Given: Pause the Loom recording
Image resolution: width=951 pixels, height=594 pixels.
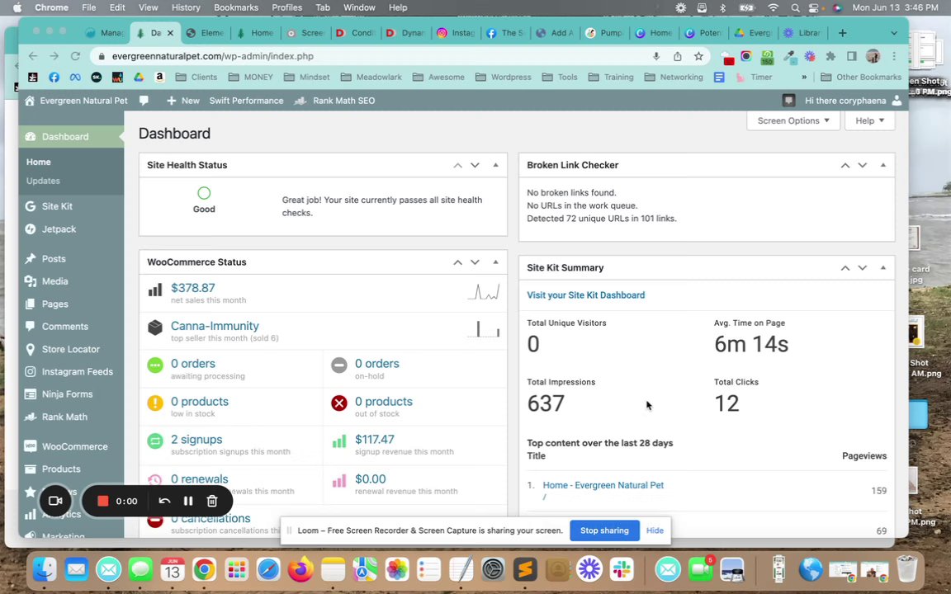Looking at the screenshot, I should pyautogui.click(x=188, y=501).
